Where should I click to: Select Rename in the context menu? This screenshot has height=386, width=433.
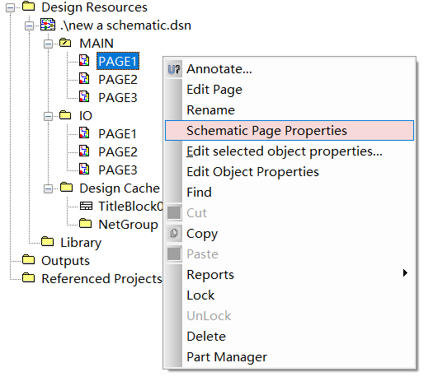(210, 110)
